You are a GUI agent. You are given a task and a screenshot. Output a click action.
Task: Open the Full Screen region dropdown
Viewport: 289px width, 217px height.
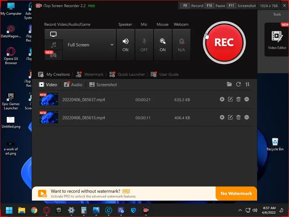coord(89,45)
